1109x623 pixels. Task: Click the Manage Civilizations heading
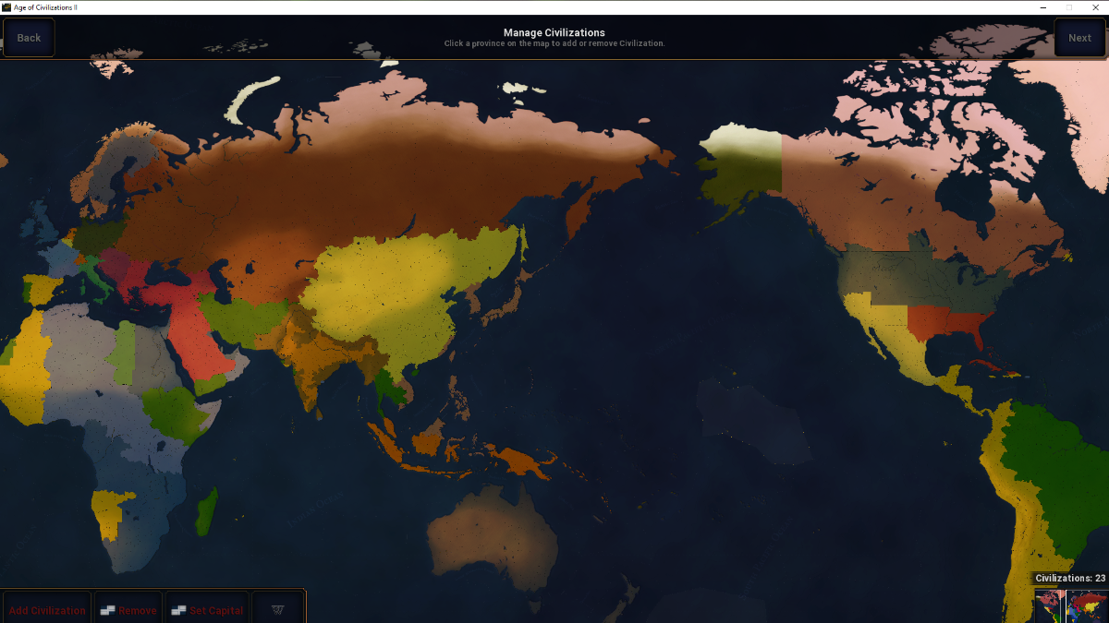pos(554,32)
